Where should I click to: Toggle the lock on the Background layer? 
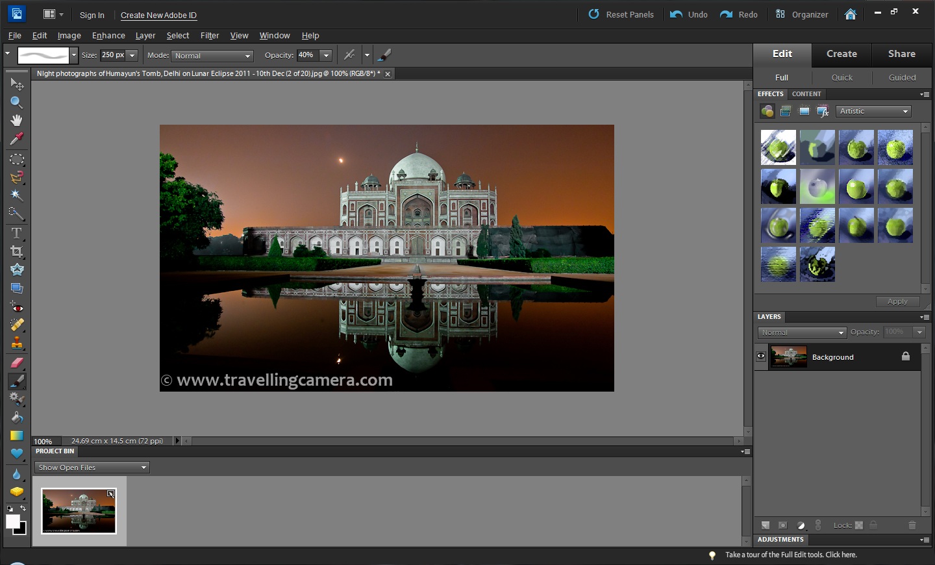(x=906, y=357)
